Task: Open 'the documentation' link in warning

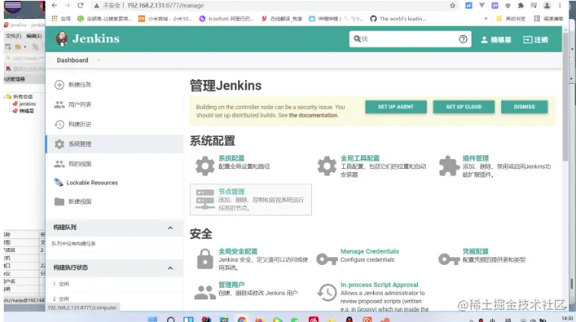Action: pos(313,115)
